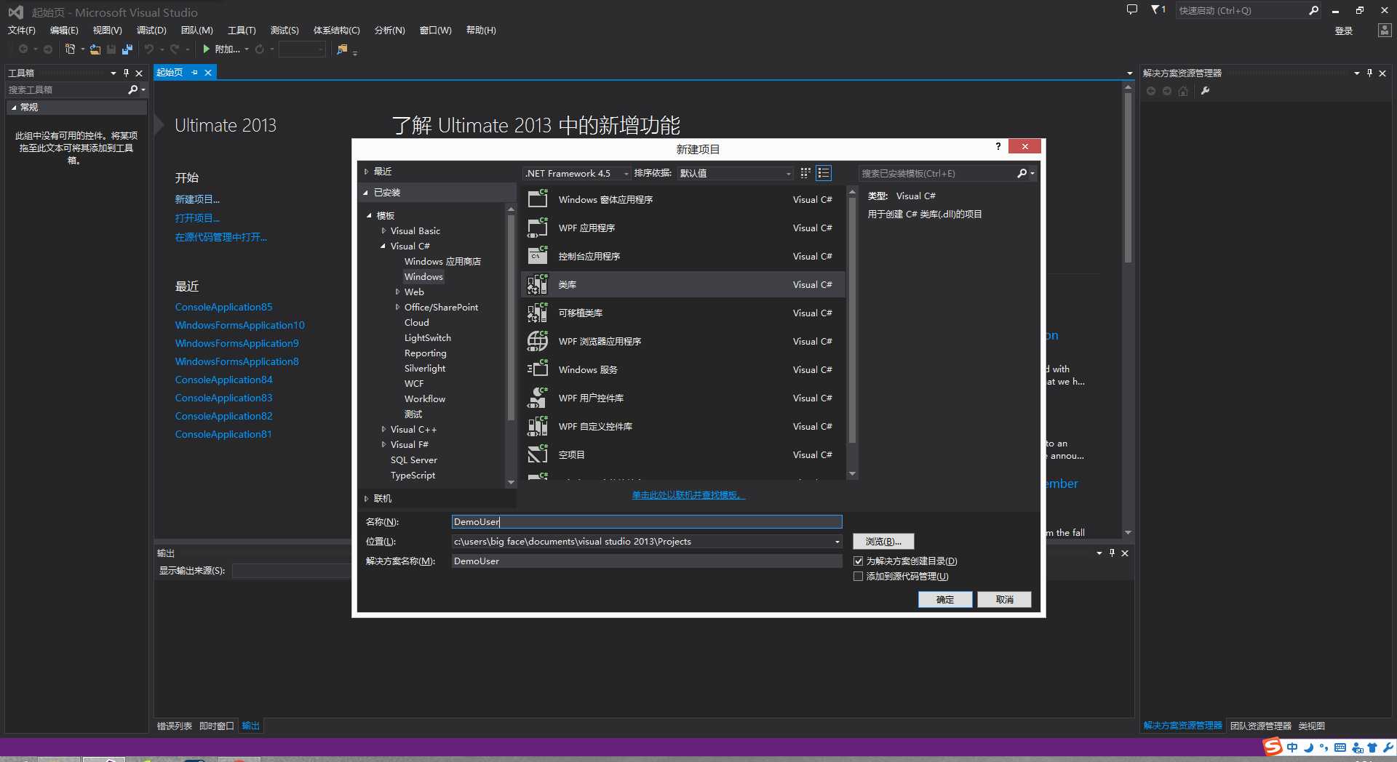Click the Save All toolbar icon
1397x762 pixels.
[127, 49]
